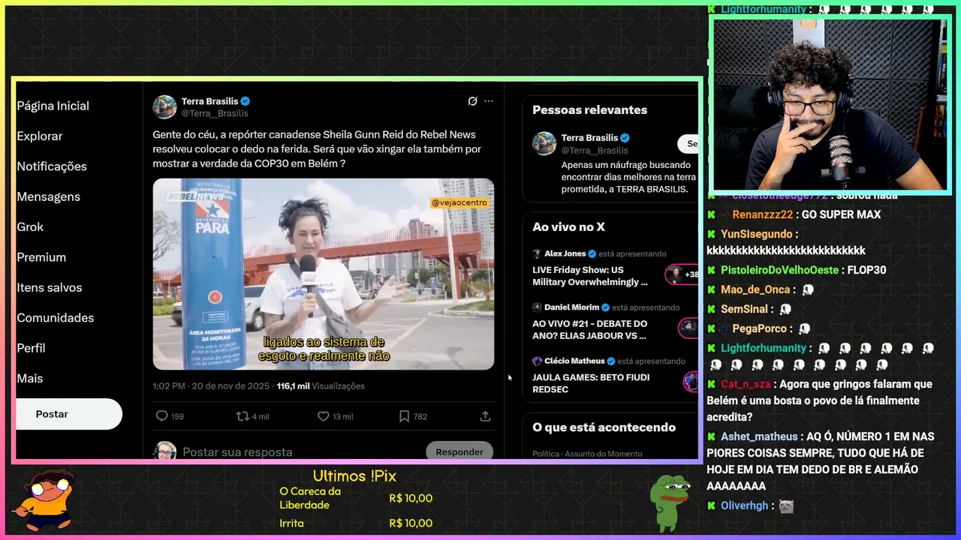
Task: Like the post with 13 mil likes
Action: tap(324, 416)
